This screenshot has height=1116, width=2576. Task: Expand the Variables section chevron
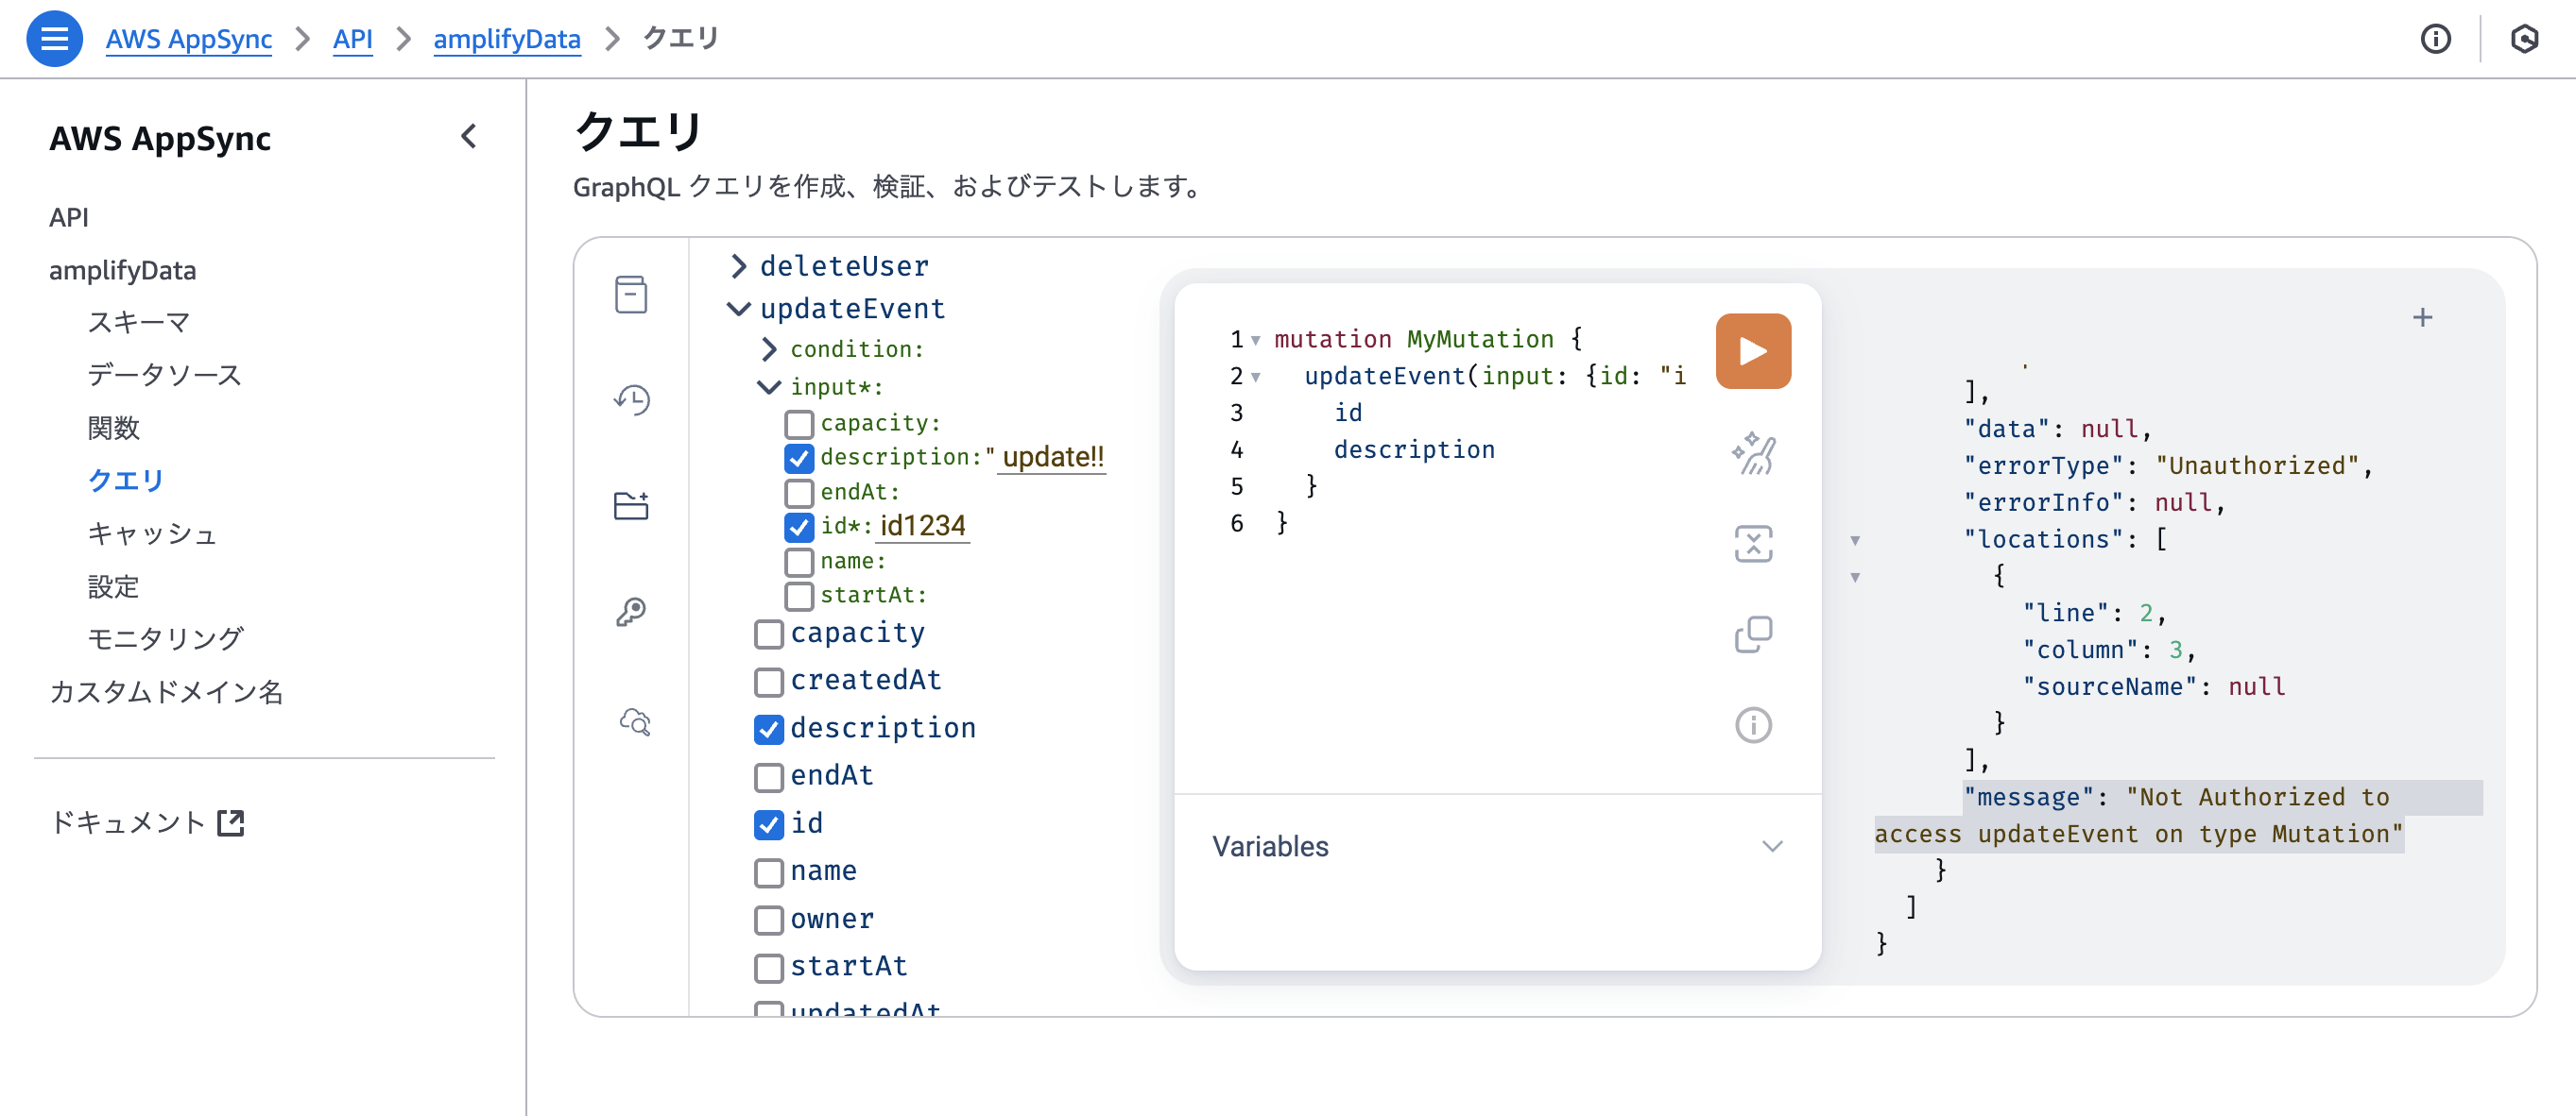(x=1772, y=846)
